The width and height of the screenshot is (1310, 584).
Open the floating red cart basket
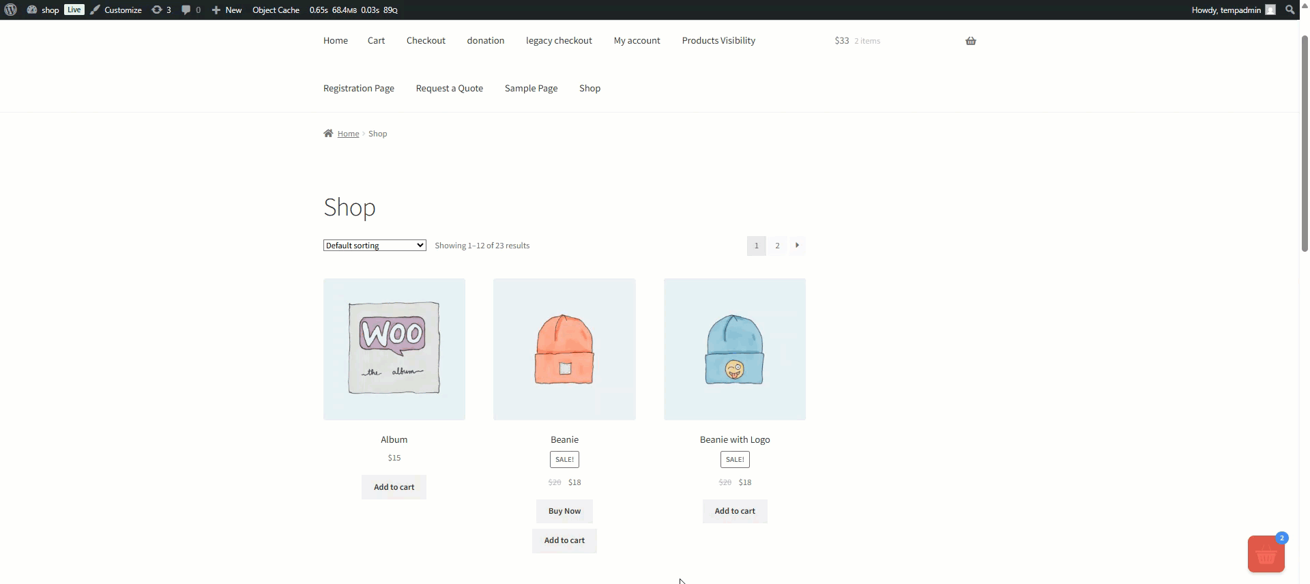click(1266, 555)
